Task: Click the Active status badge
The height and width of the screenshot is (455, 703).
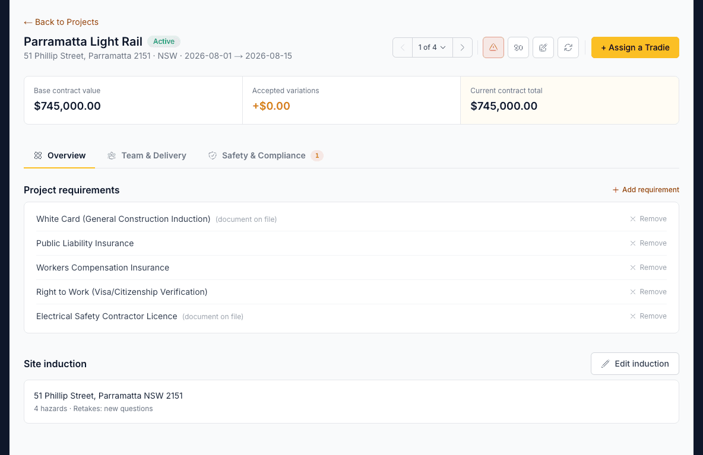Action: 164,42
